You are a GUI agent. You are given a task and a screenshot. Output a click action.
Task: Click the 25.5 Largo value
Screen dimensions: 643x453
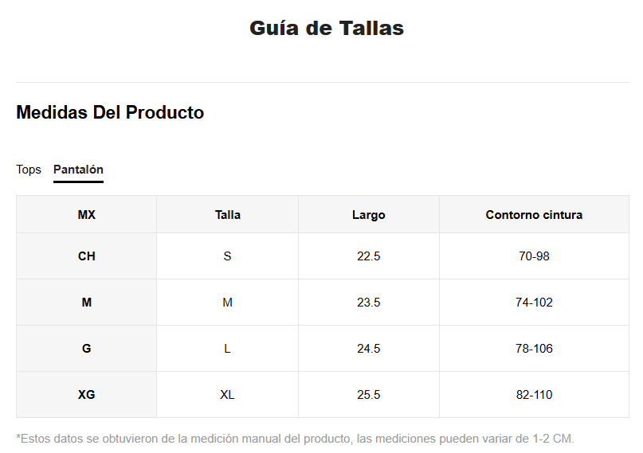[369, 394]
